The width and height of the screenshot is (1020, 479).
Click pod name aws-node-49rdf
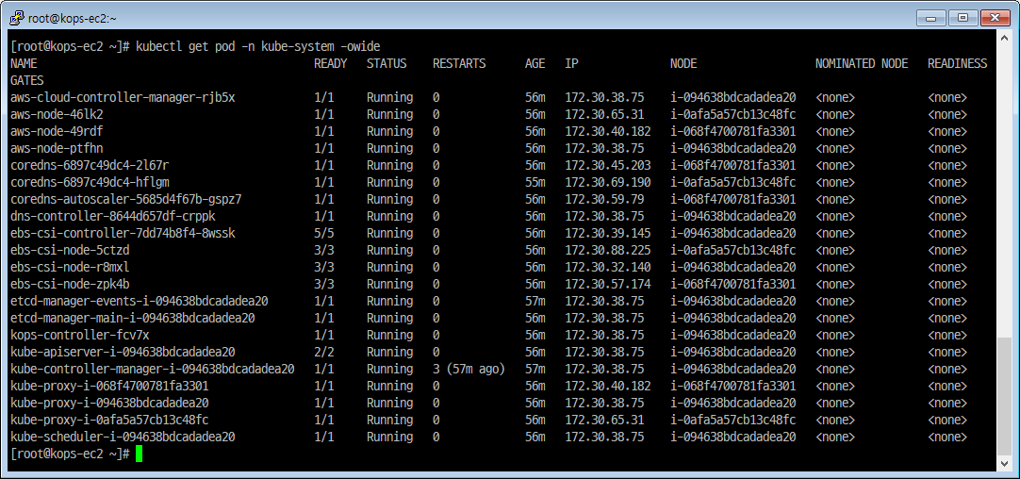[58, 131]
